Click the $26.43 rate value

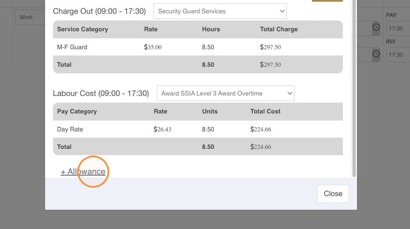[x=162, y=129]
